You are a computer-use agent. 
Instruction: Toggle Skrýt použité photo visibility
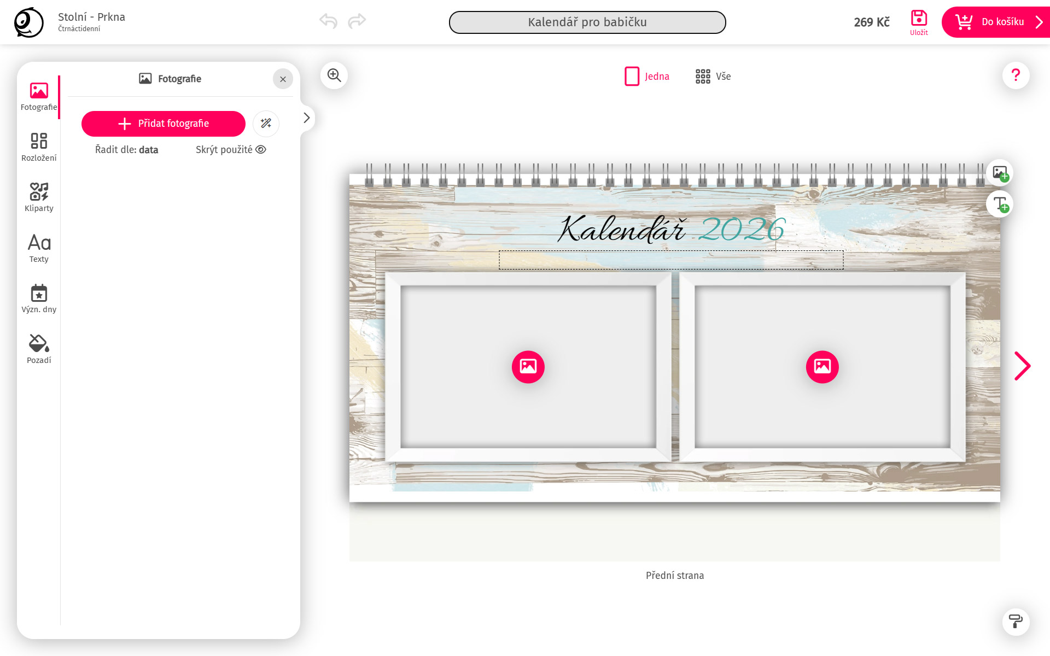(230, 149)
